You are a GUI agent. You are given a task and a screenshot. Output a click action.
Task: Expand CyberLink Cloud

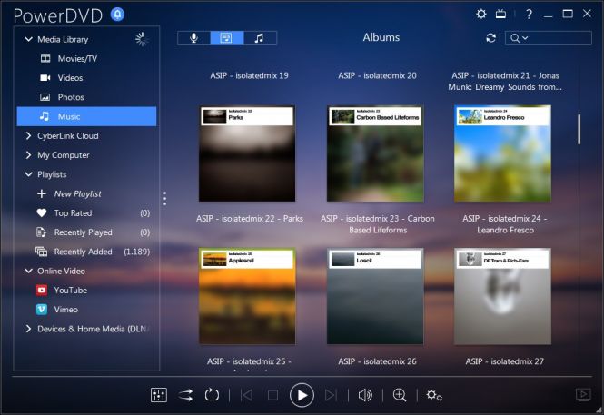click(28, 136)
